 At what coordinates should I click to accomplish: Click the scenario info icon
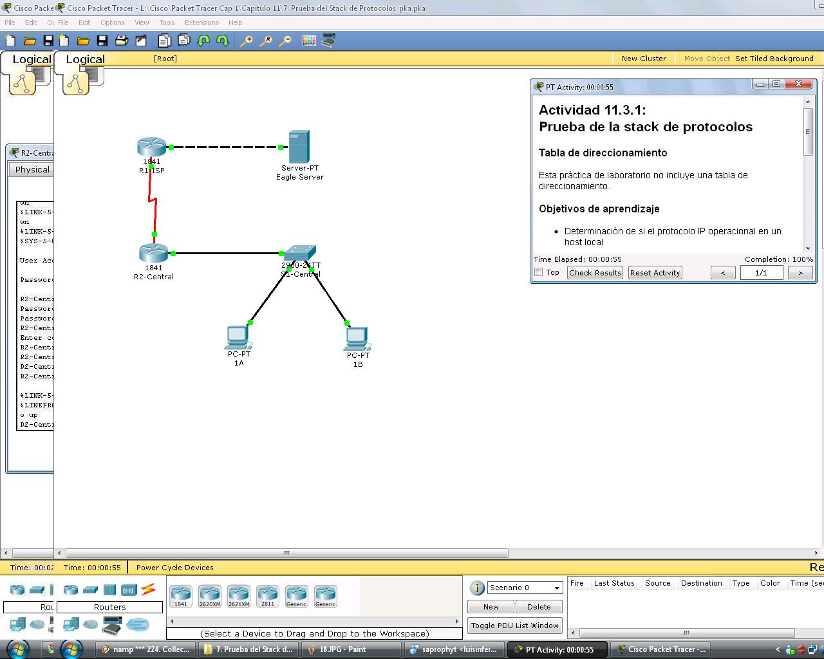(477, 588)
